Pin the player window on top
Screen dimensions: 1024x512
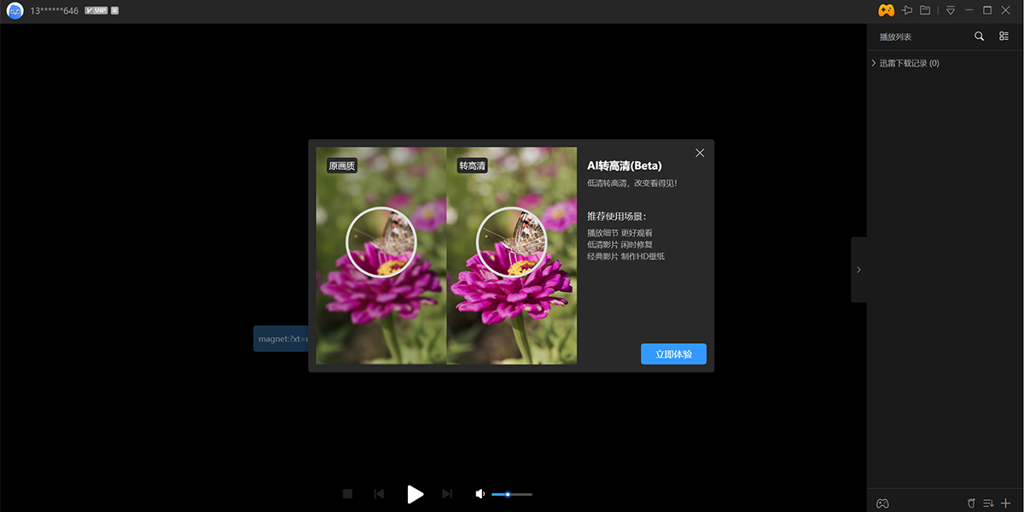pyautogui.click(x=907, y=10)
